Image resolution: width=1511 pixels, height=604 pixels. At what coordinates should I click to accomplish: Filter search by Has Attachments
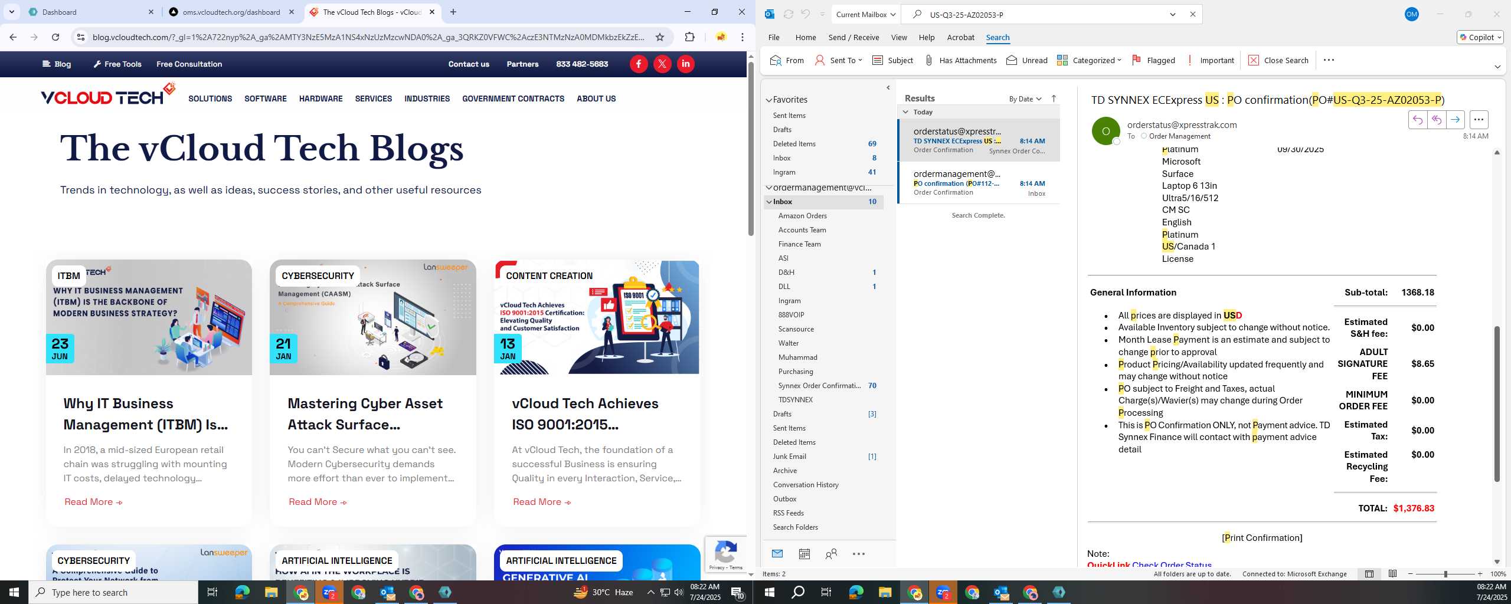[x=960, y=60]
